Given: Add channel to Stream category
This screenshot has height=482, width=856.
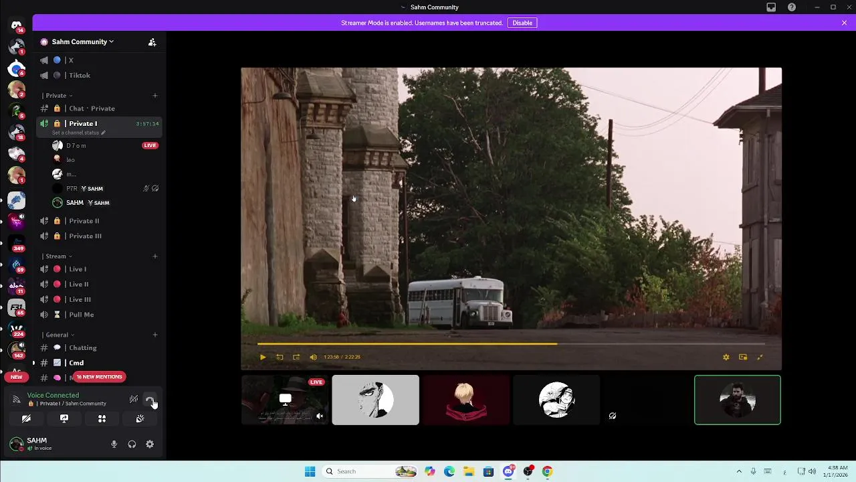Looking at the screenshot, I should point(155,256).
